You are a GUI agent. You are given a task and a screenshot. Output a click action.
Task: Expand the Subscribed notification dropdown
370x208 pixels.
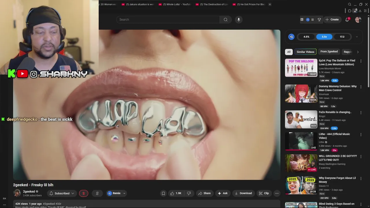[73, 193]
